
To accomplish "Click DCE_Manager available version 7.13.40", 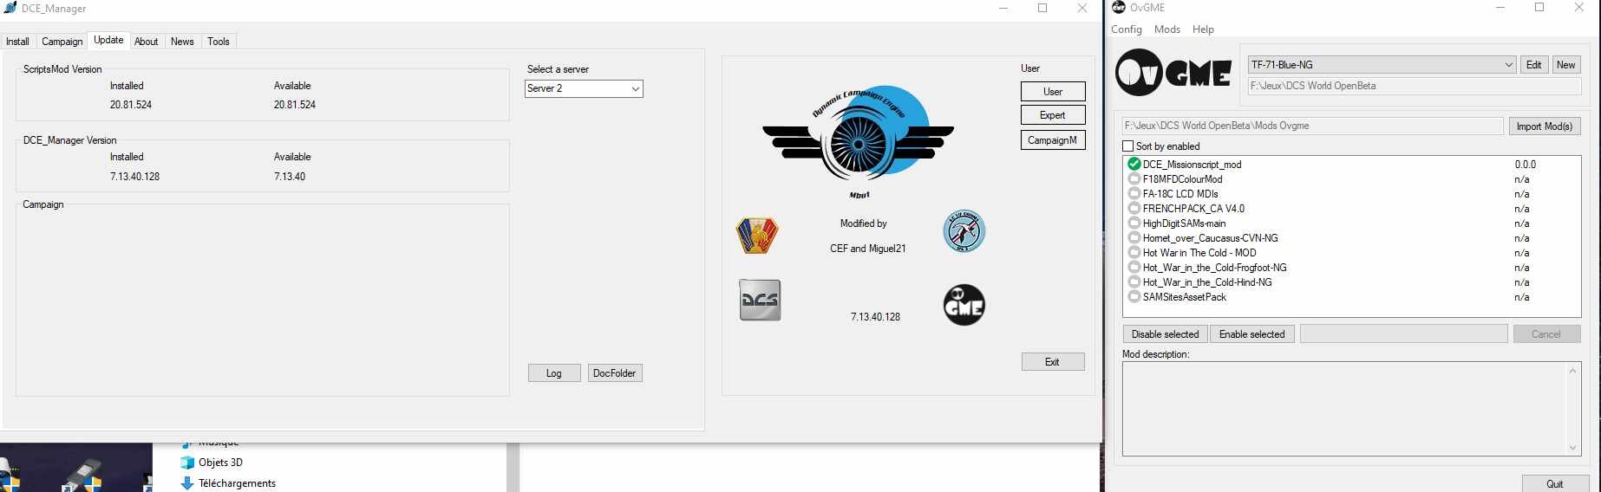I will (x=290, y=176).
